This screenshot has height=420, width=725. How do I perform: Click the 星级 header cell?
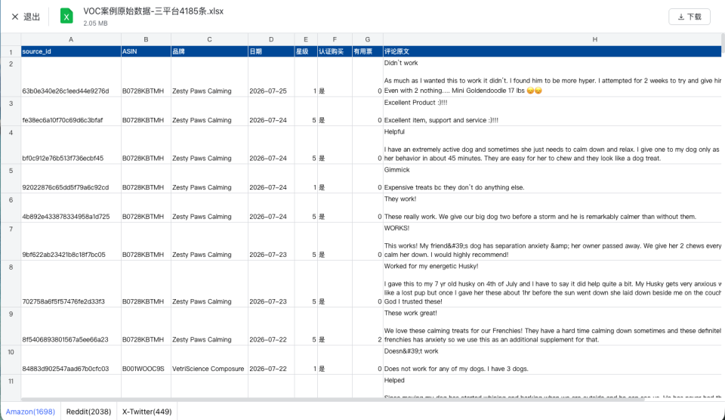(x=306, y=51)
